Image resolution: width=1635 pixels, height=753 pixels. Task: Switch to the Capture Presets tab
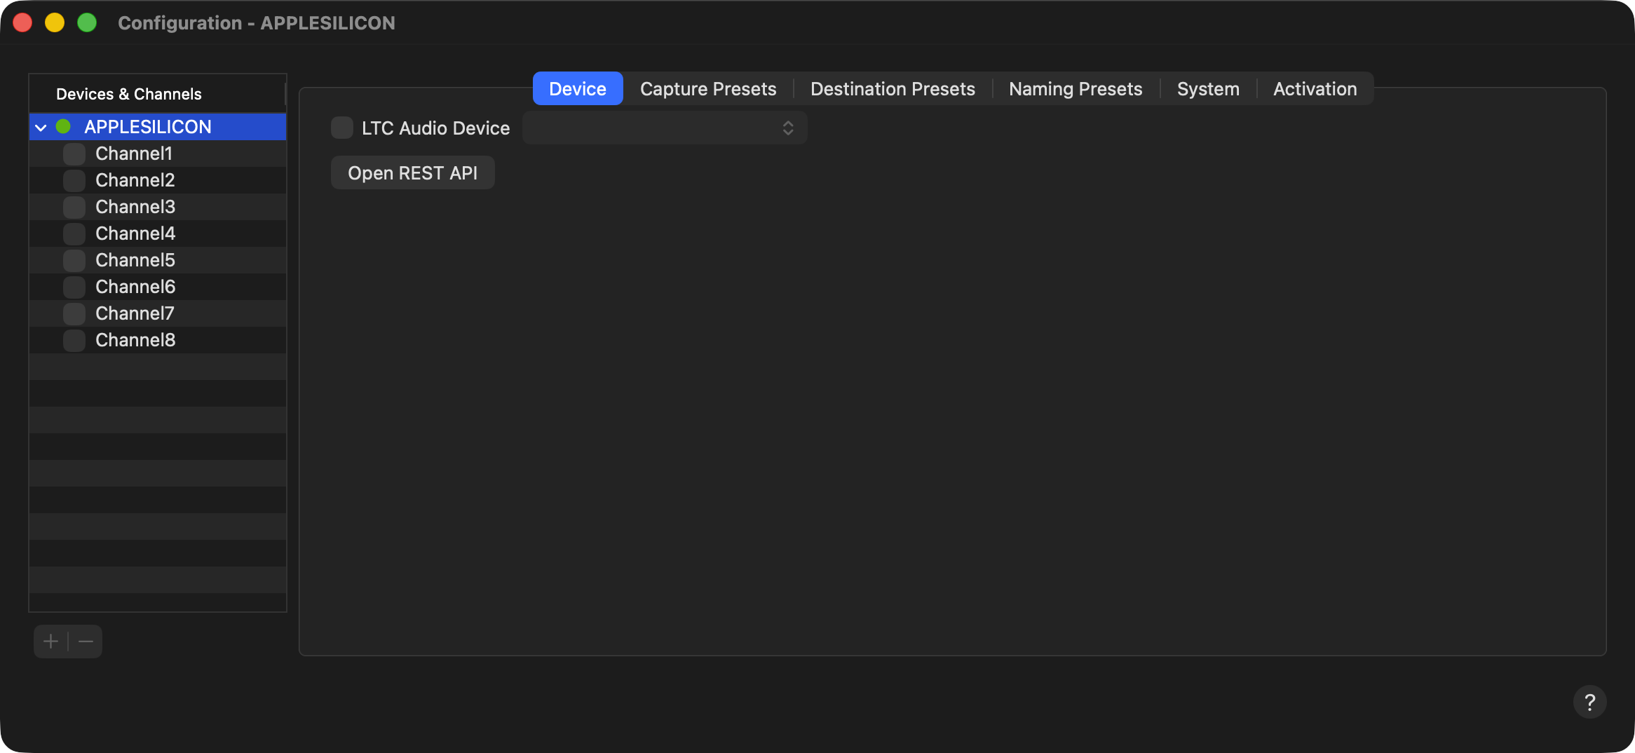(708, 88)
